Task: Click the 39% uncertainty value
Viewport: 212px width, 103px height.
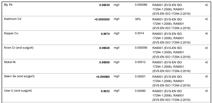Action: pyautogui.click(x=138, y=19)
